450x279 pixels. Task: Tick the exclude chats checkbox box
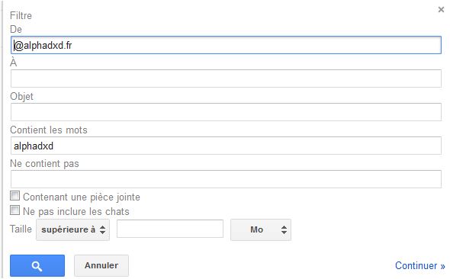15,210
